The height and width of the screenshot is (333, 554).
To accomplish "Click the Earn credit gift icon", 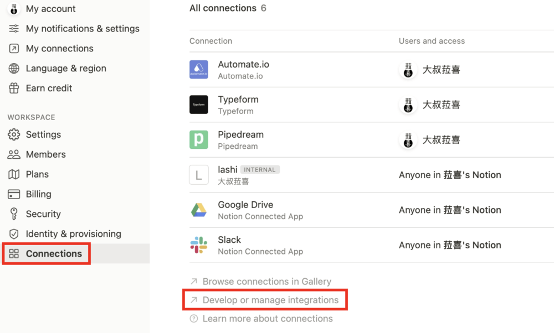I will tap(14, 88).
